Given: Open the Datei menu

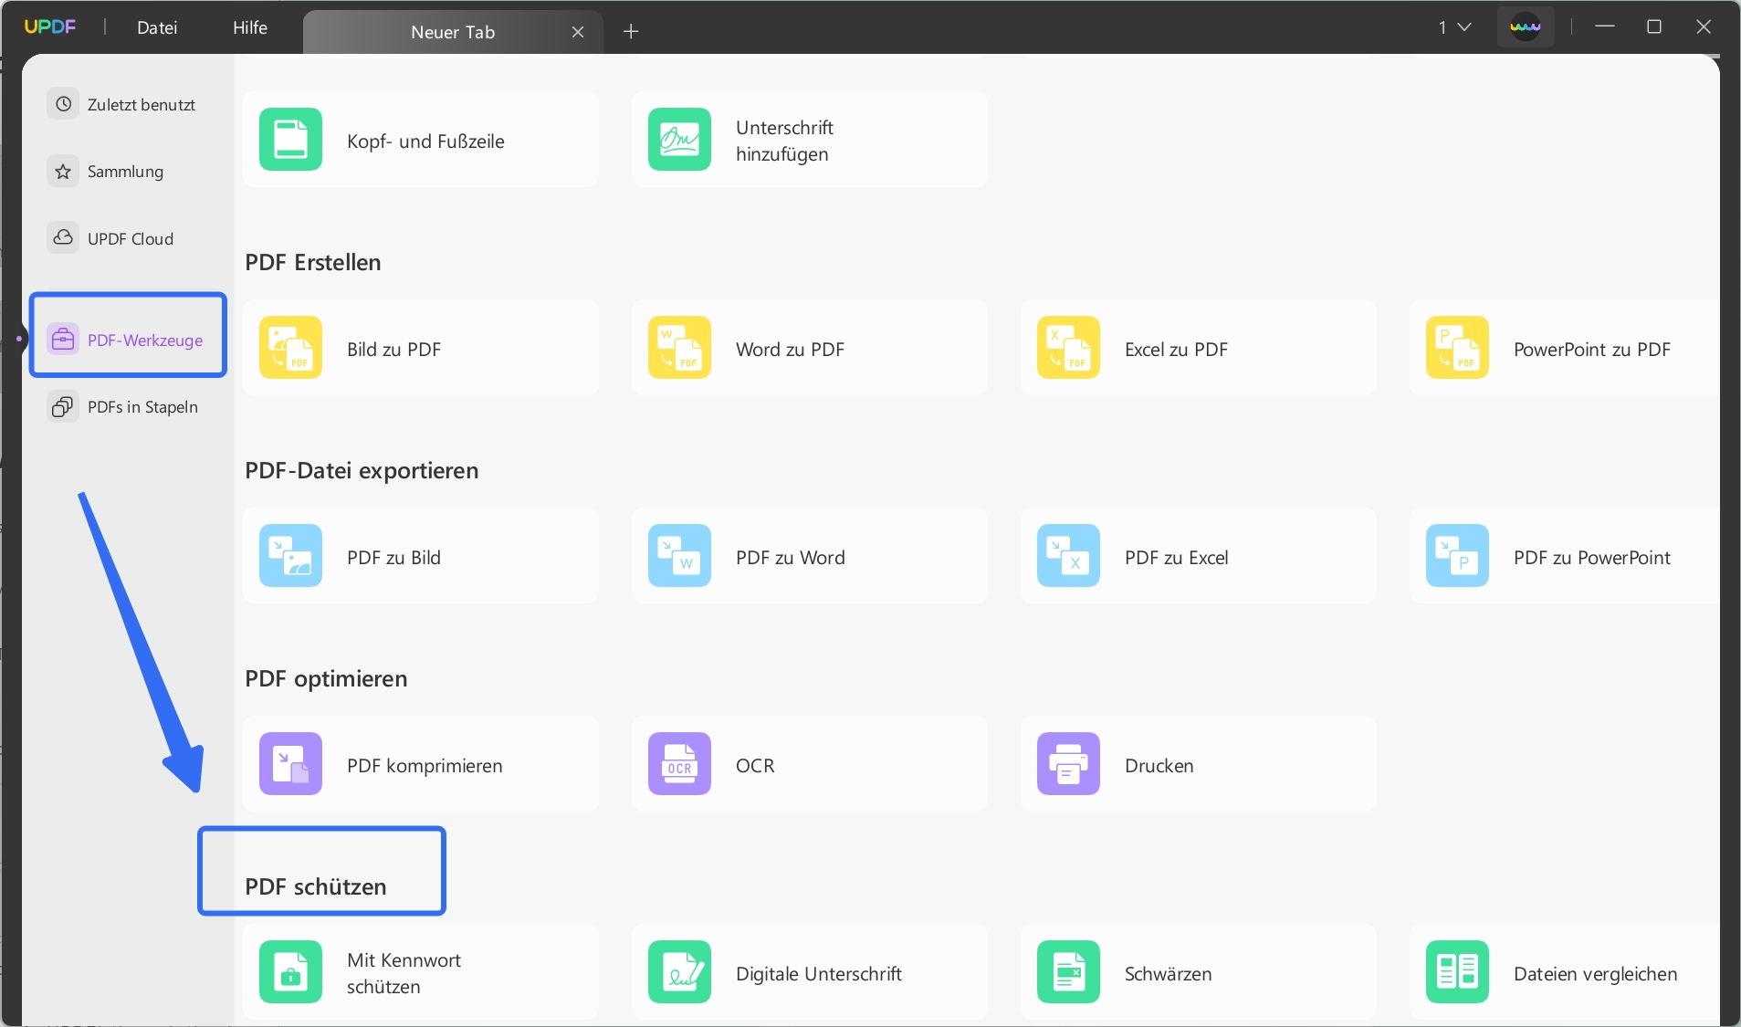Looking at the screenshot, I should (x=157, y=26).
